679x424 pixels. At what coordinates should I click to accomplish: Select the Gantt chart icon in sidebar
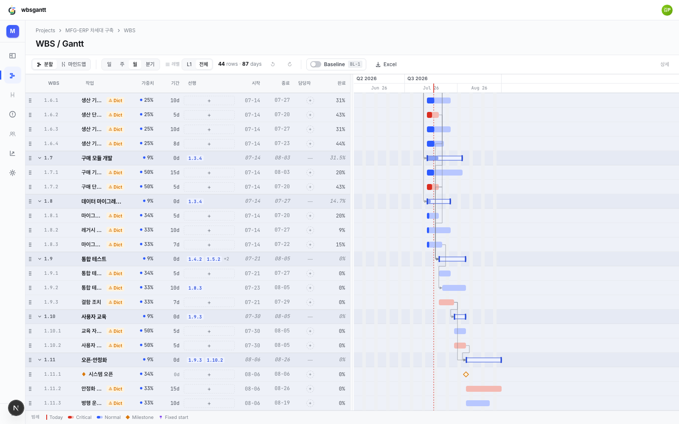click(12, 75)
